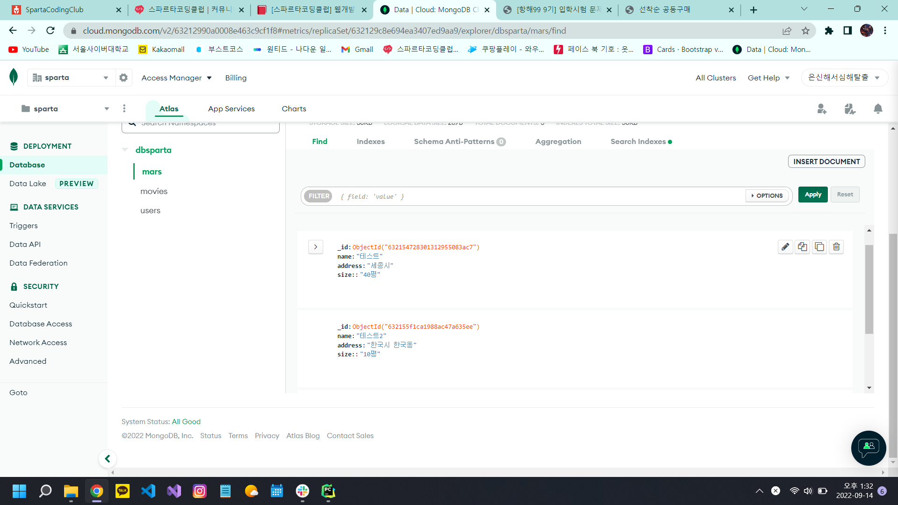Apply the document filter

813,195
